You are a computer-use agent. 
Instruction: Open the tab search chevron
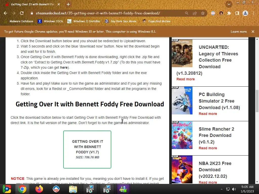(x=229, y=4)
